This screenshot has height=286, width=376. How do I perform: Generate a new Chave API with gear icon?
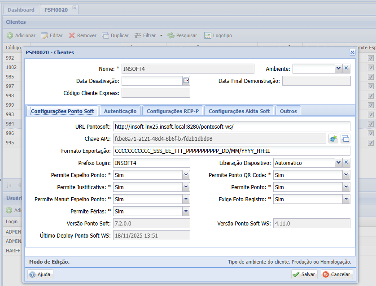[333, 139]
